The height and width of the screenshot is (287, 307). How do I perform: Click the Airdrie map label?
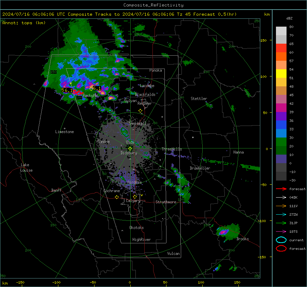coord(134,182)
